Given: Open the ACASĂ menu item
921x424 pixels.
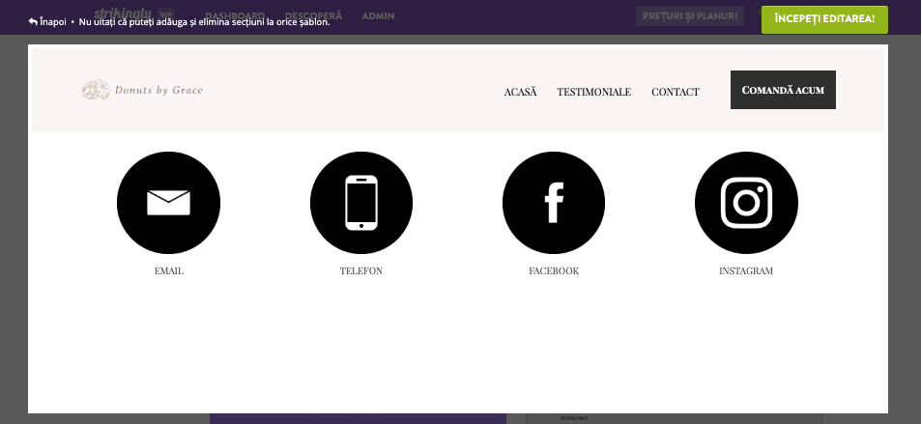Looking at the screenshot, I should point(520,92).
